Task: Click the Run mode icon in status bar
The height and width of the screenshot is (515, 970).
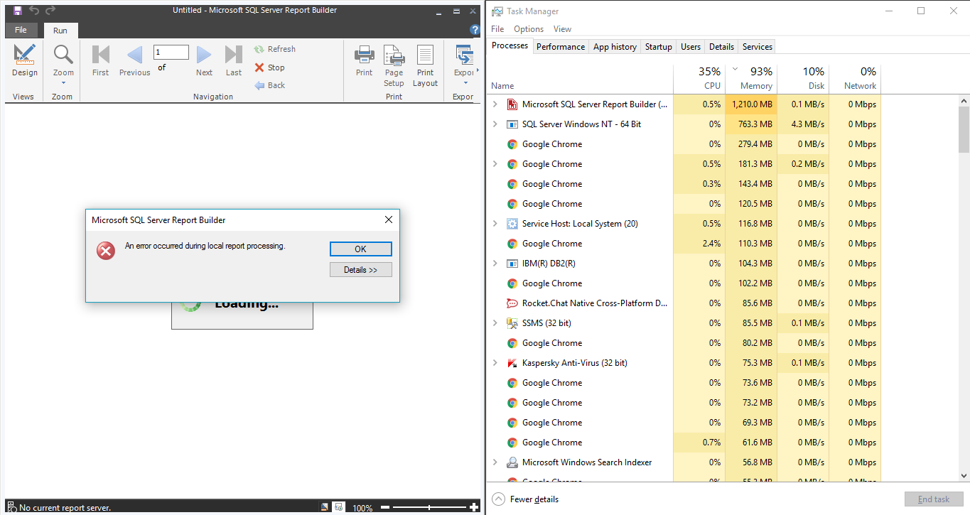Action: coord(339,507)
